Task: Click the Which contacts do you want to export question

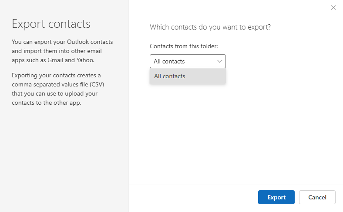Action: coord(210,27)
